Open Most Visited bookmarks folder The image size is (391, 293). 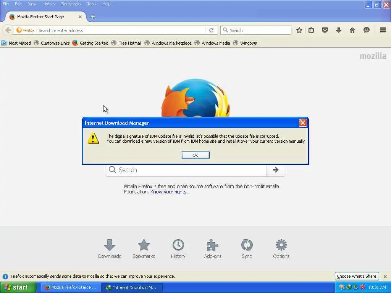click(x=16, y=43)
